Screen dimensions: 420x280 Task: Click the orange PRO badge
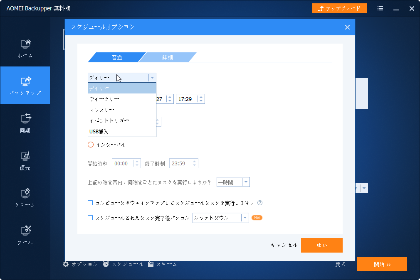(257, 218)
